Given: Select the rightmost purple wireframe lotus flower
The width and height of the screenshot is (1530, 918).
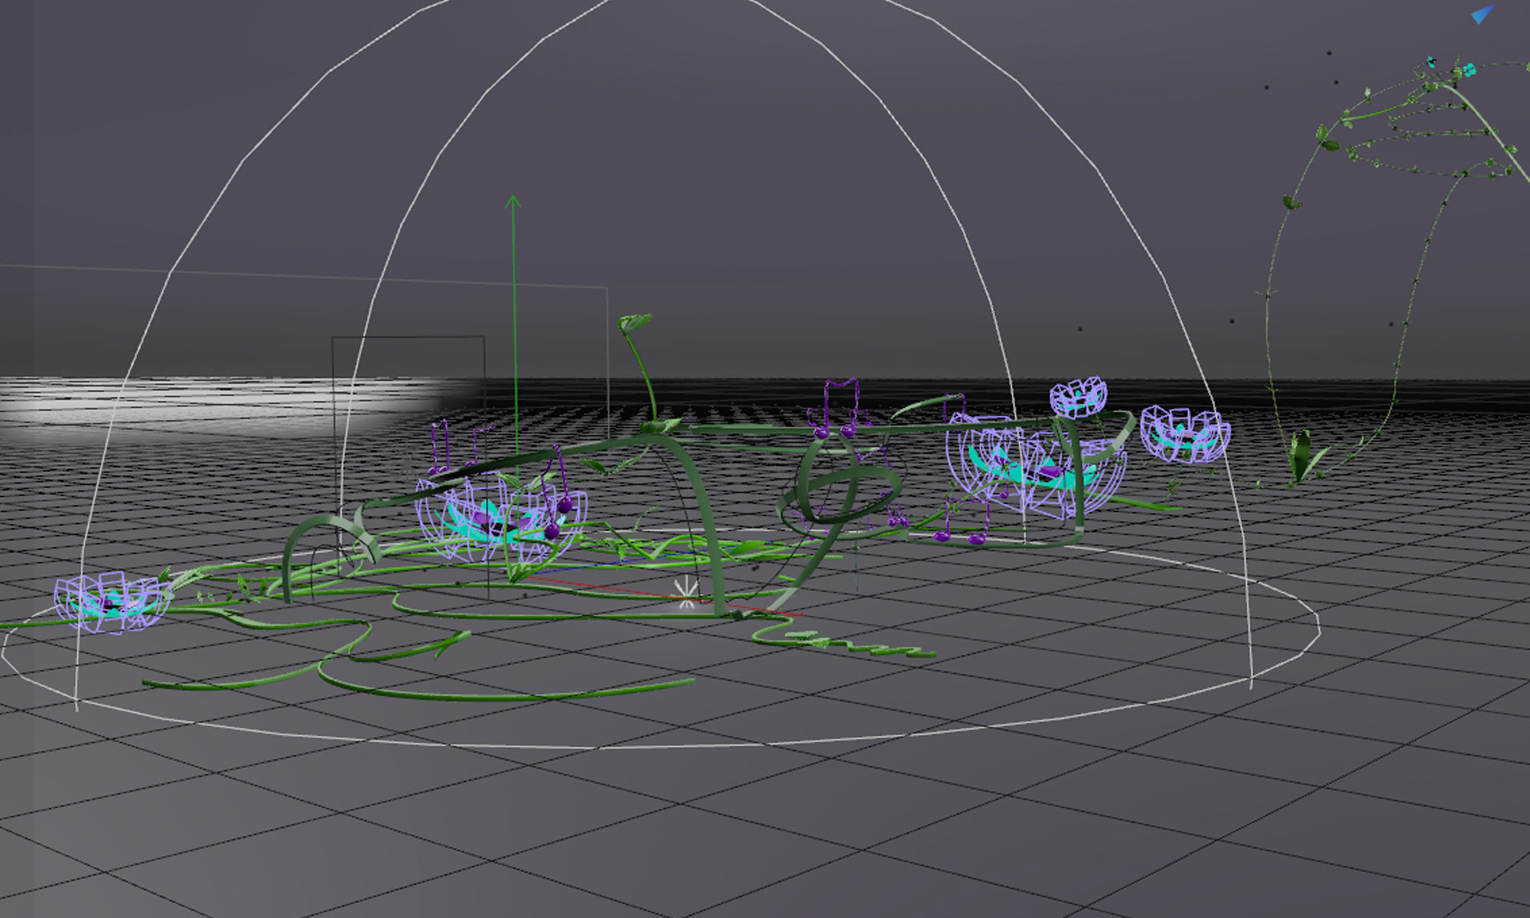Looking at the screenshot, I should [1185, 435].
